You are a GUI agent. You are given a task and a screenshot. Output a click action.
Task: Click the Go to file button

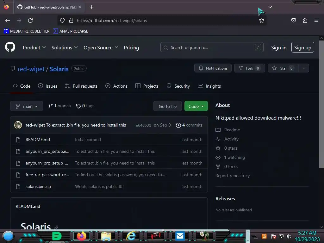[168, 106]
